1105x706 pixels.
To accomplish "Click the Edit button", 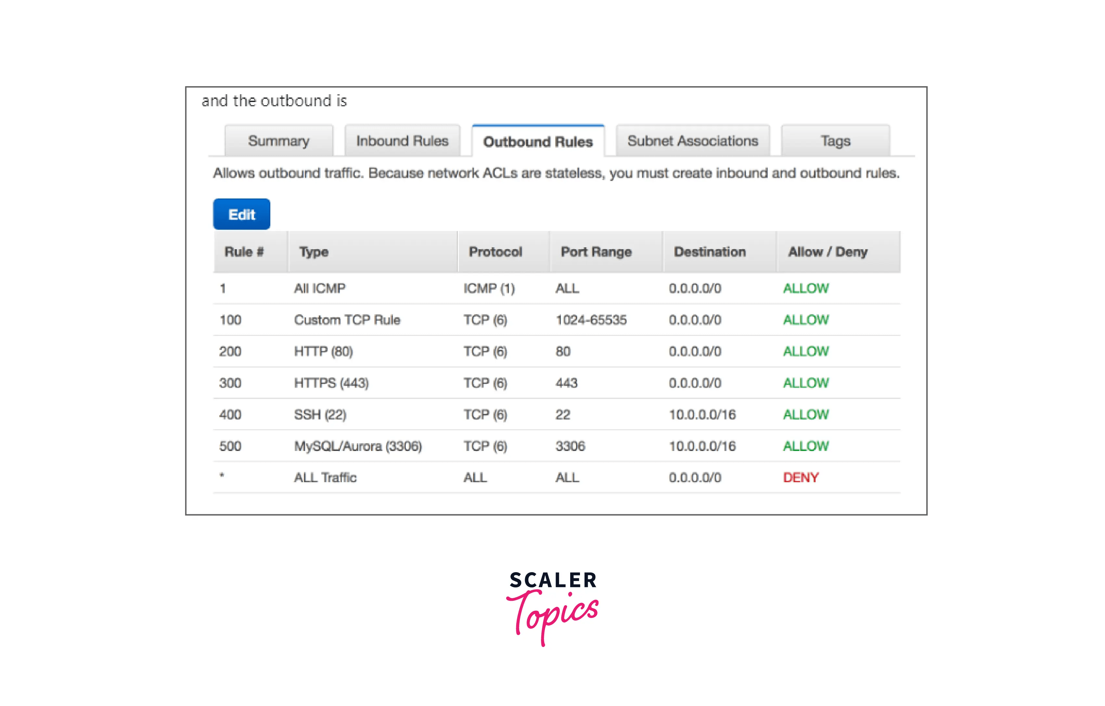I will click(x=241, y=214).
